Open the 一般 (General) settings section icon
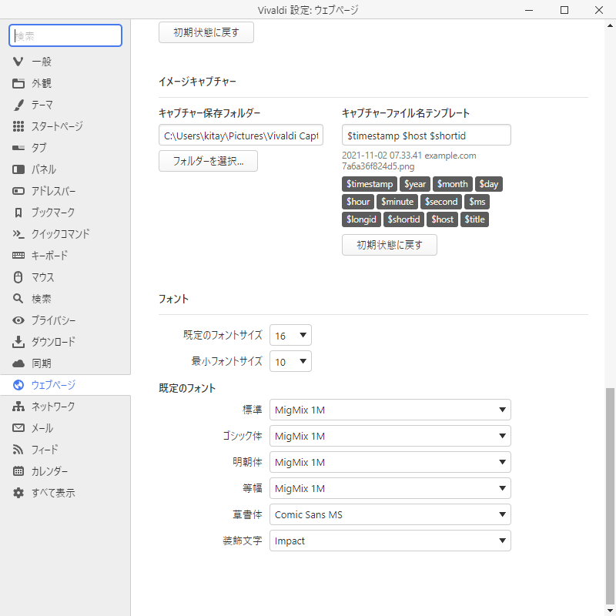Screen dimensions: 616x616 pyautogui.click(x=18, y=62)
